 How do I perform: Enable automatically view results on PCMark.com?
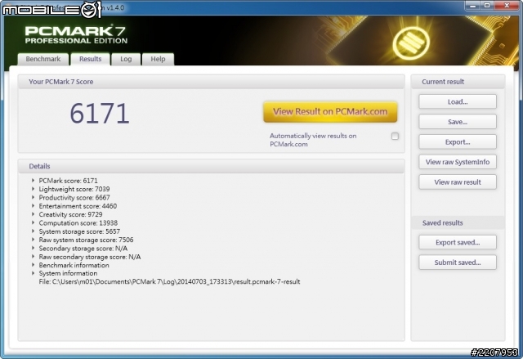coord(395,136)
